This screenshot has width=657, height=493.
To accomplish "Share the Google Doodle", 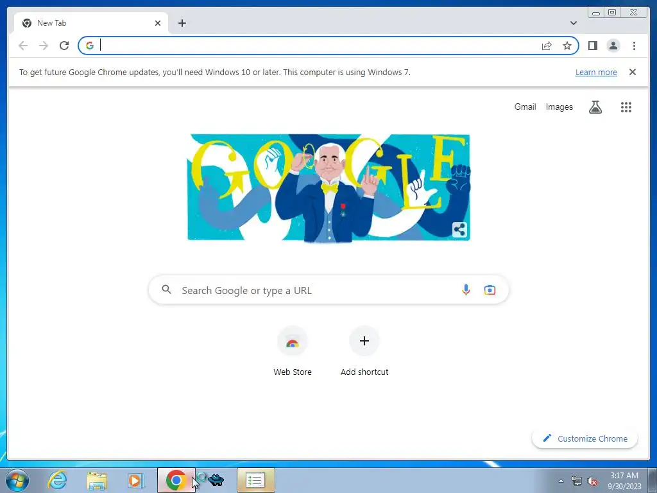I will (459, 230).
